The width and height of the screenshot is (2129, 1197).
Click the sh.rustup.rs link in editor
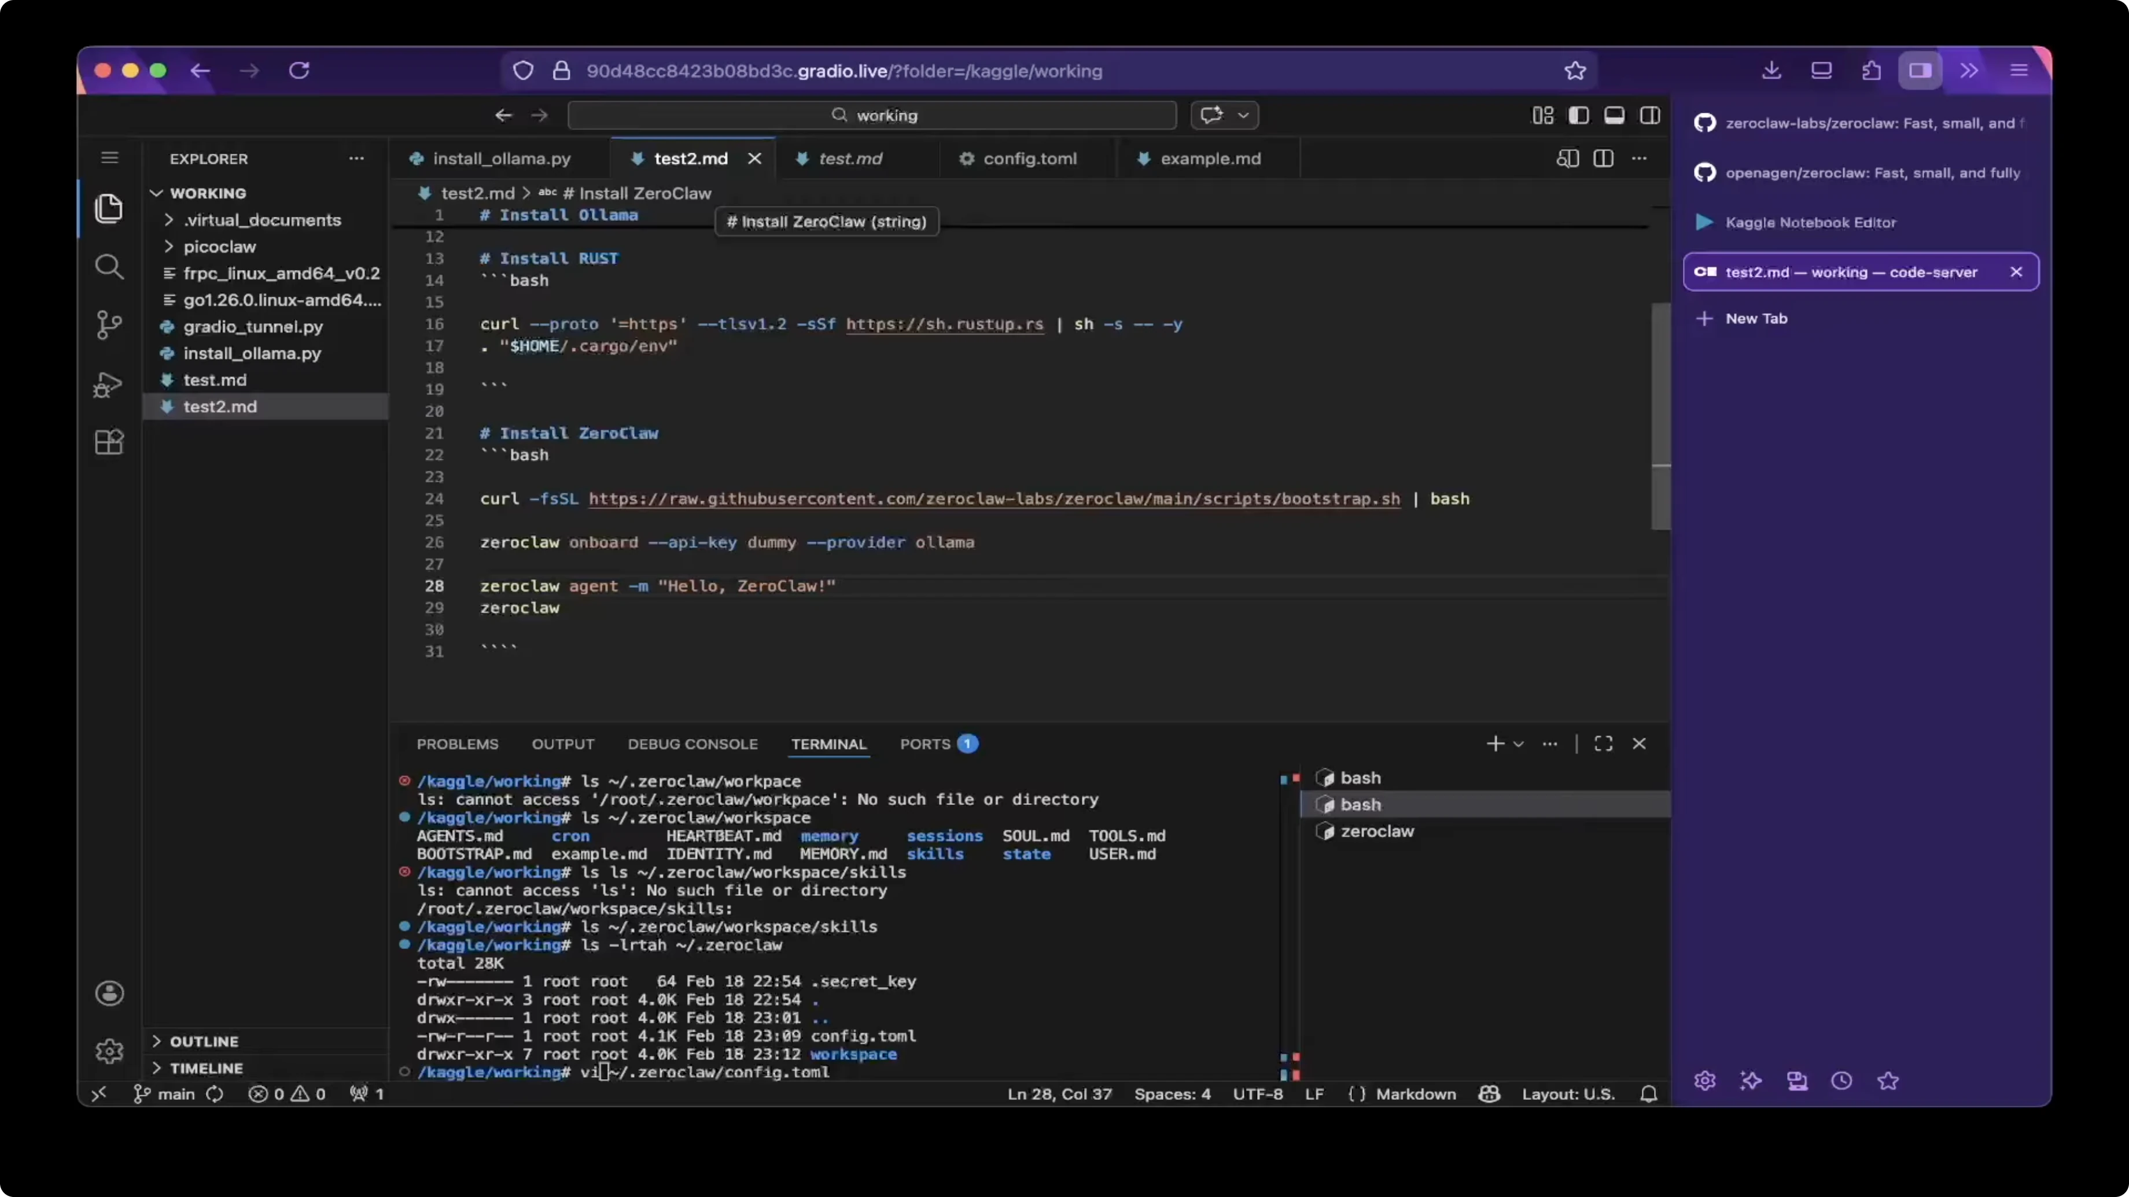coord(944,324)
